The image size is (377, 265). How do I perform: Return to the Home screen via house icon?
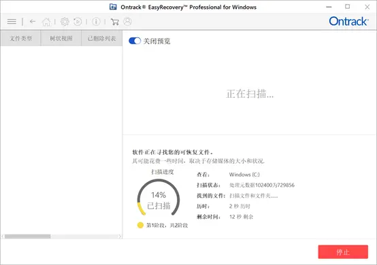pyautogui.click(x=46, y=22)
